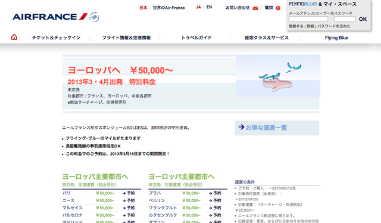
Task: Focus the email/username input field
Action: (308, 19)
